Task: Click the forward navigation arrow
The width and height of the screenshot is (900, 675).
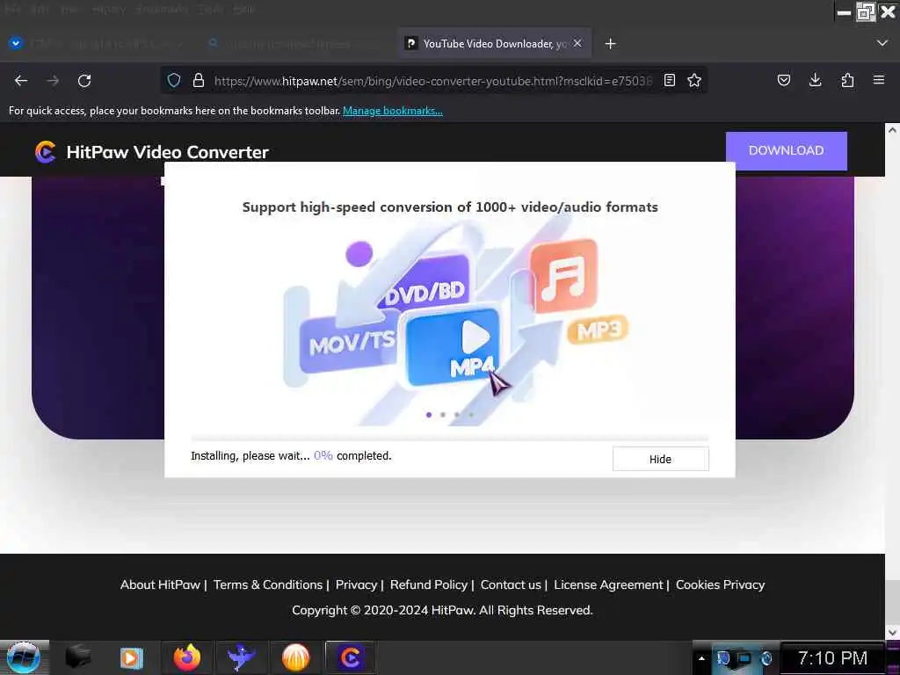Action: tap(53, 81)
